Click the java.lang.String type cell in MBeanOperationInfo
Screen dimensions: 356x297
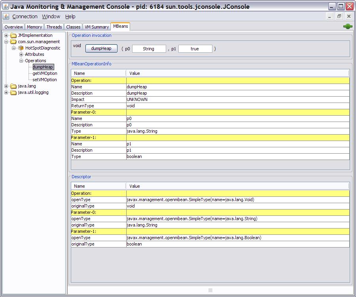[238, 131]
